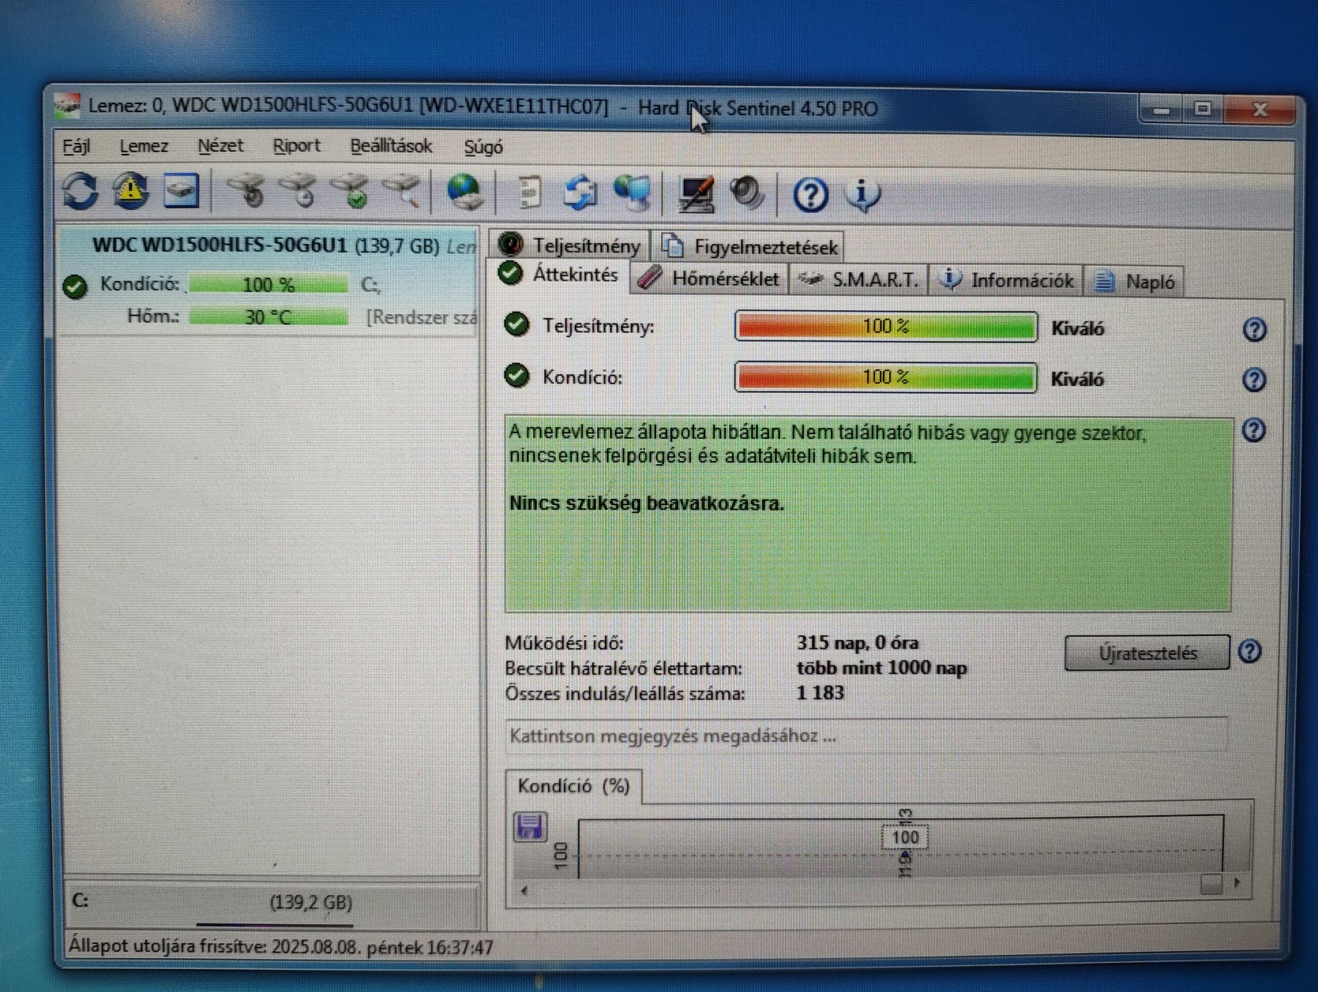Open configuration via monitor-with-pen icon
This screenshot has height=992, width=1318.
(x=697, y=195)
